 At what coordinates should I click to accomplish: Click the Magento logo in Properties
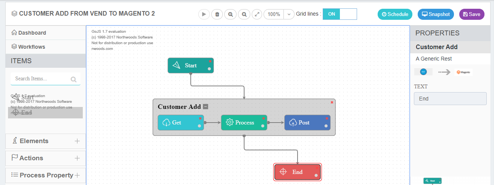[463, 72]
